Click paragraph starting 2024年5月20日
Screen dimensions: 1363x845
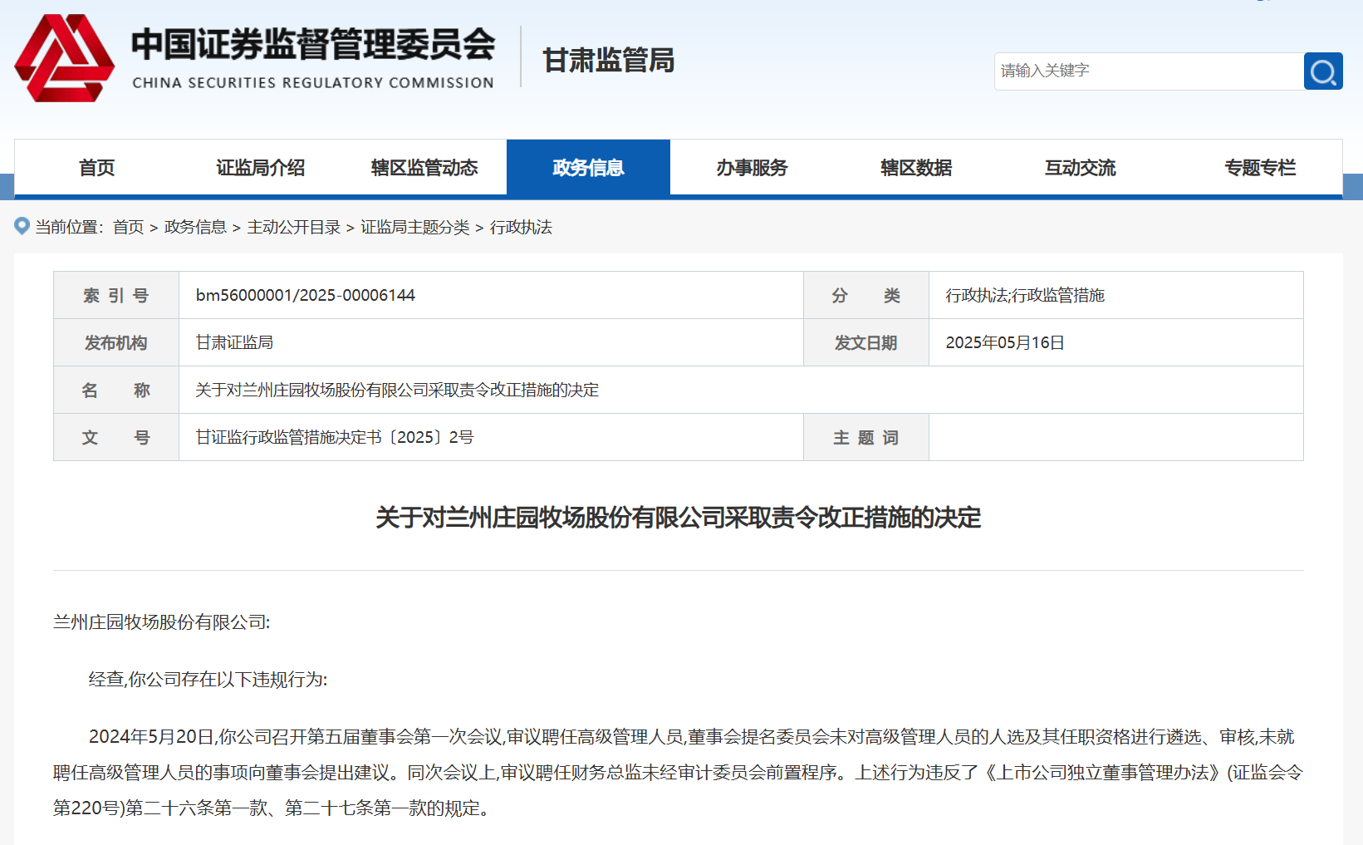[679, 773]
